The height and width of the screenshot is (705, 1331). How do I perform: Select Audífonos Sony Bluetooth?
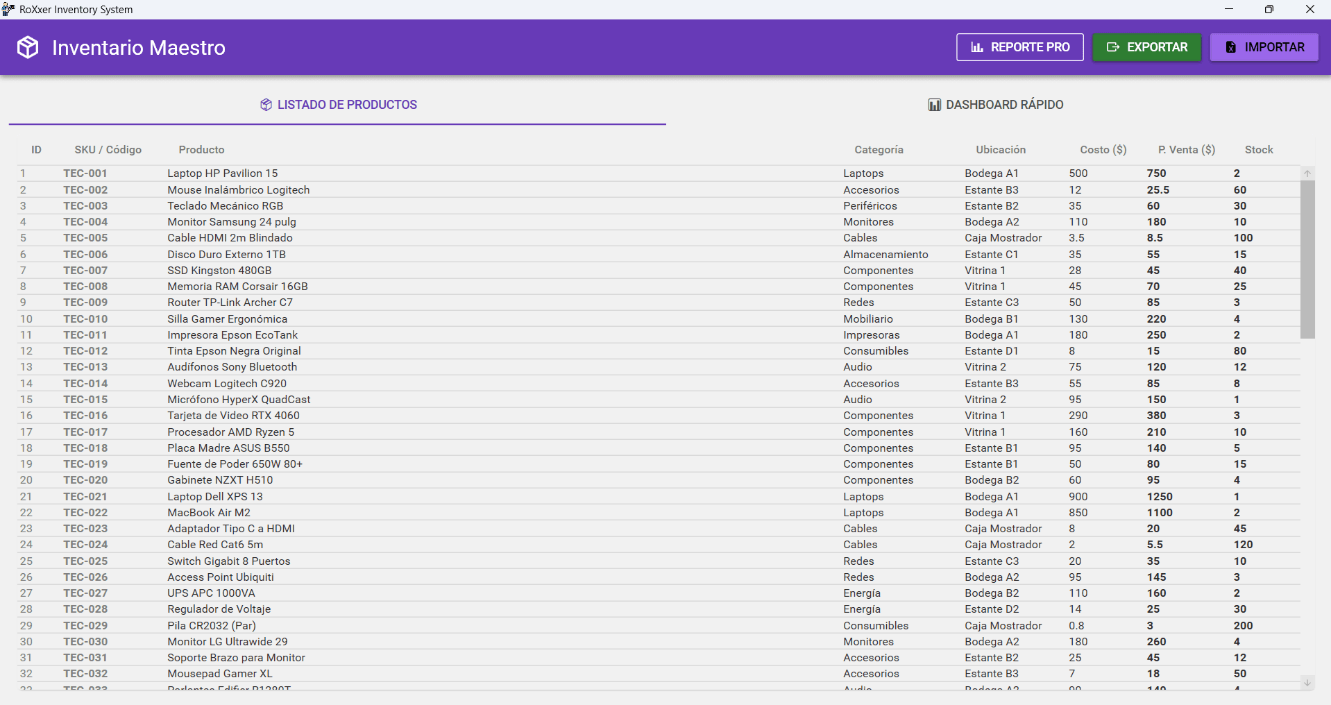pos(232,367)
